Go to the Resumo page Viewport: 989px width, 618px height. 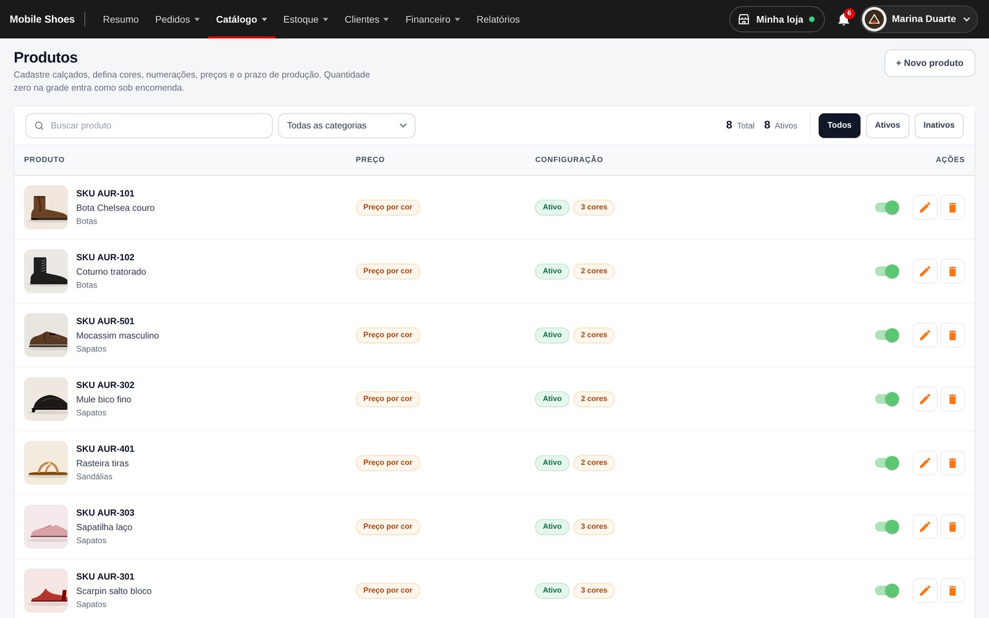(x=121, y=19)
